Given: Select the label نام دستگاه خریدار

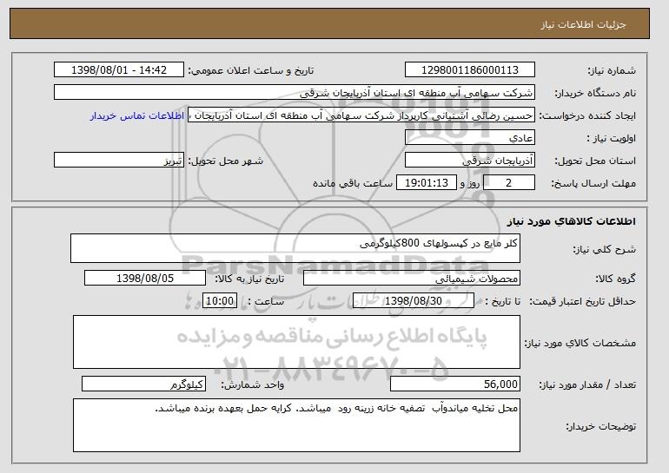Looking at the screenshot, I should point(595,93).
